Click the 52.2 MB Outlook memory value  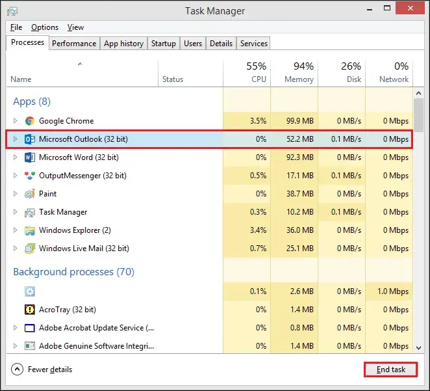(x=299, y=139)
